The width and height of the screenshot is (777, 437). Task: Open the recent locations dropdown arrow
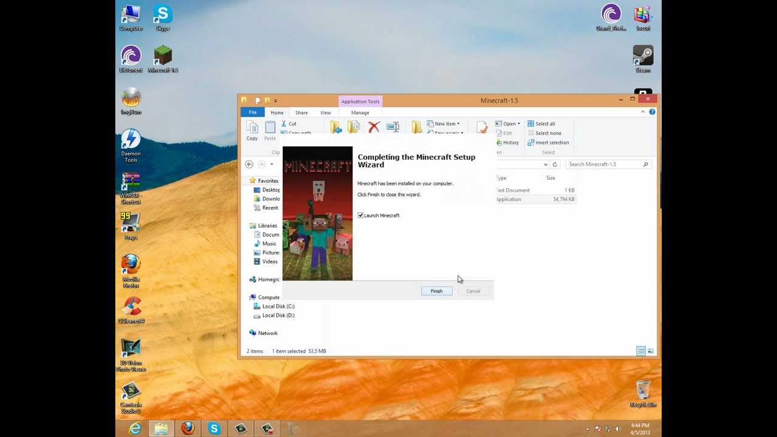(272, 164)
